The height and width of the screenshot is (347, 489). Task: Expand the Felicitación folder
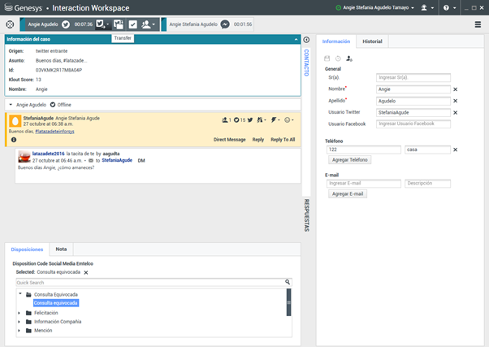coord(19,313)
